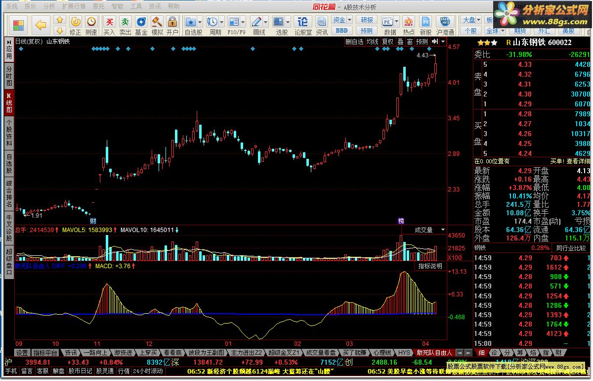Open the 系统 menu
Image resolution: width=593 pixels, height=381 pixels.
point(11,6)
